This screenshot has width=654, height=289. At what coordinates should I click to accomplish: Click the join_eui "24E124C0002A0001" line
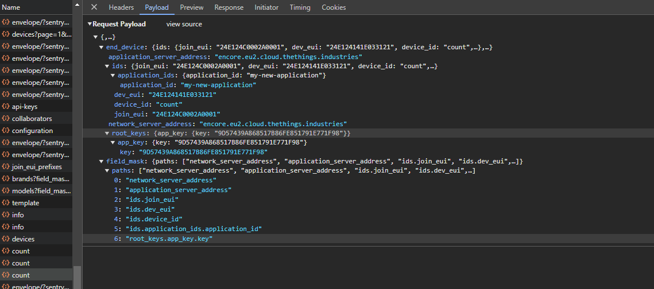[167, 114]
